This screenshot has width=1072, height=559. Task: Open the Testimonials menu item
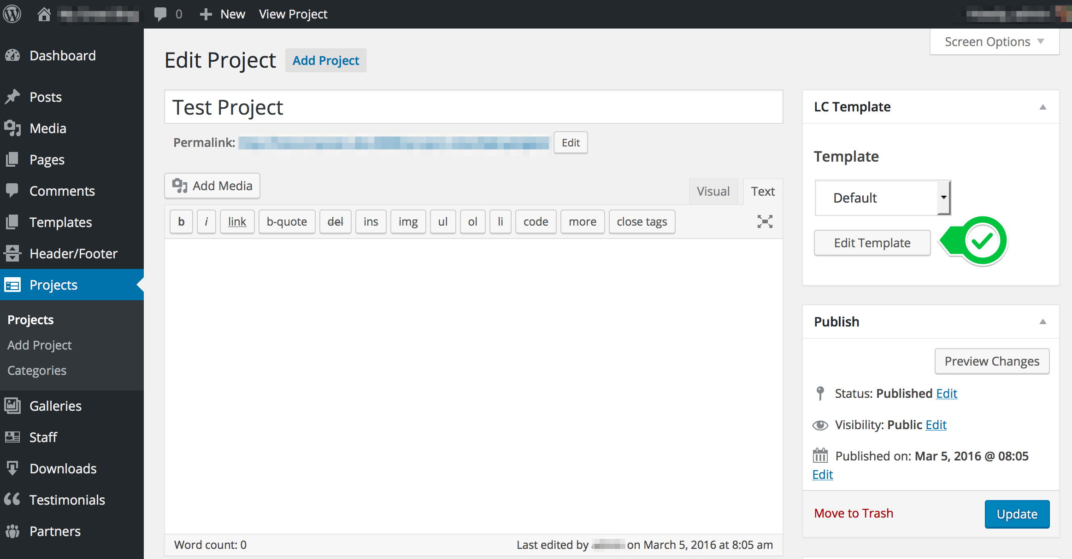click(x=72, y=500)
